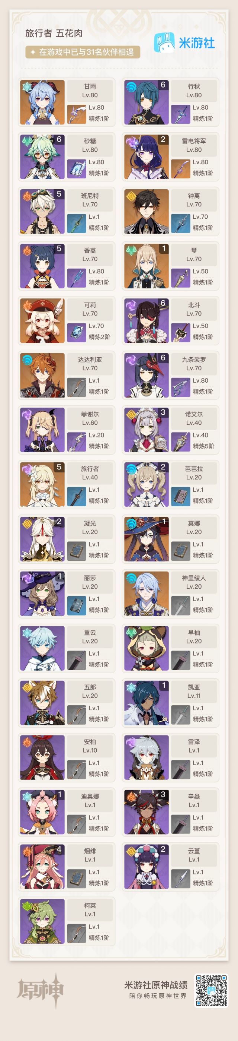Select 钟离's polearm weapon icon

tap(181, 224)
